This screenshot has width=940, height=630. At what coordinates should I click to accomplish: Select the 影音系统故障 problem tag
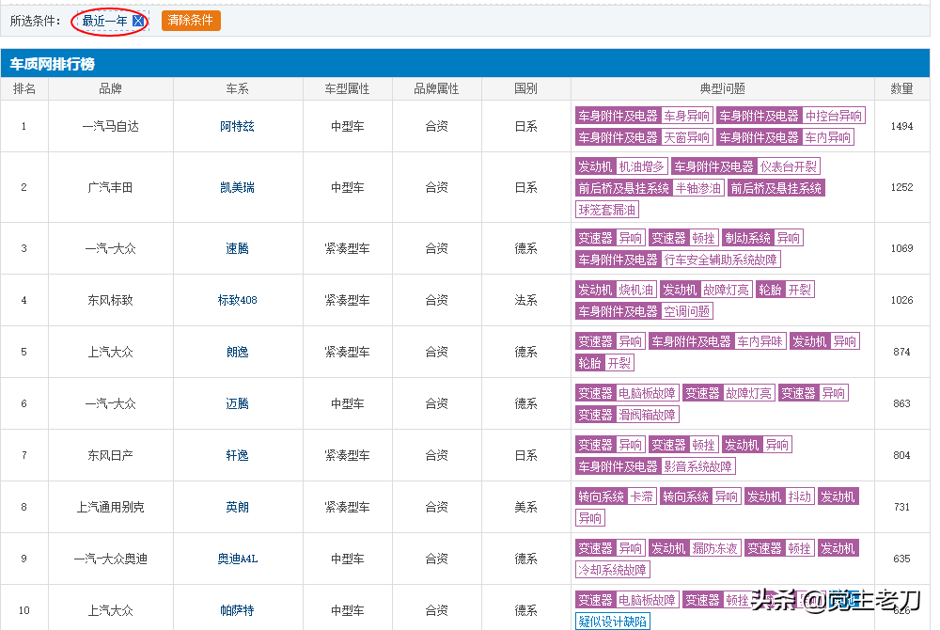(x=697, y=466)
